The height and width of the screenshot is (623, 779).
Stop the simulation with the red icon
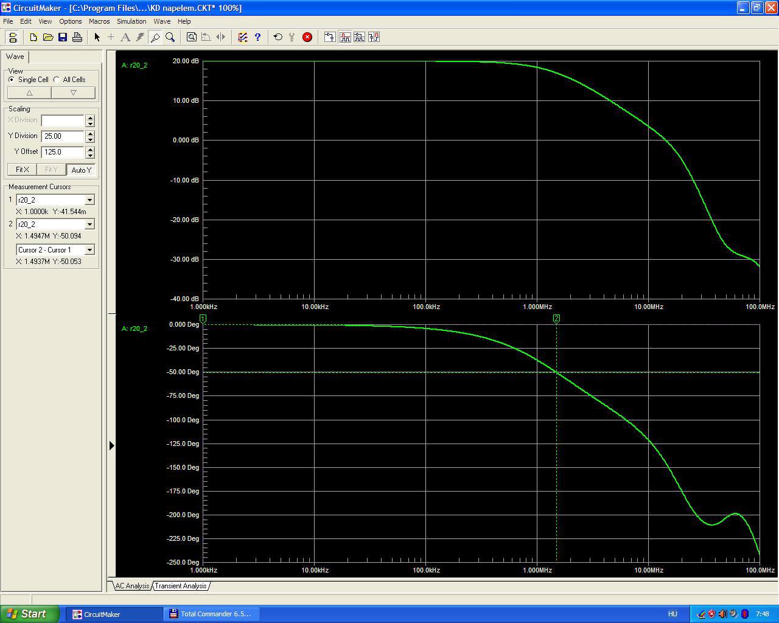pyautogui.click(x=307, y=37)
